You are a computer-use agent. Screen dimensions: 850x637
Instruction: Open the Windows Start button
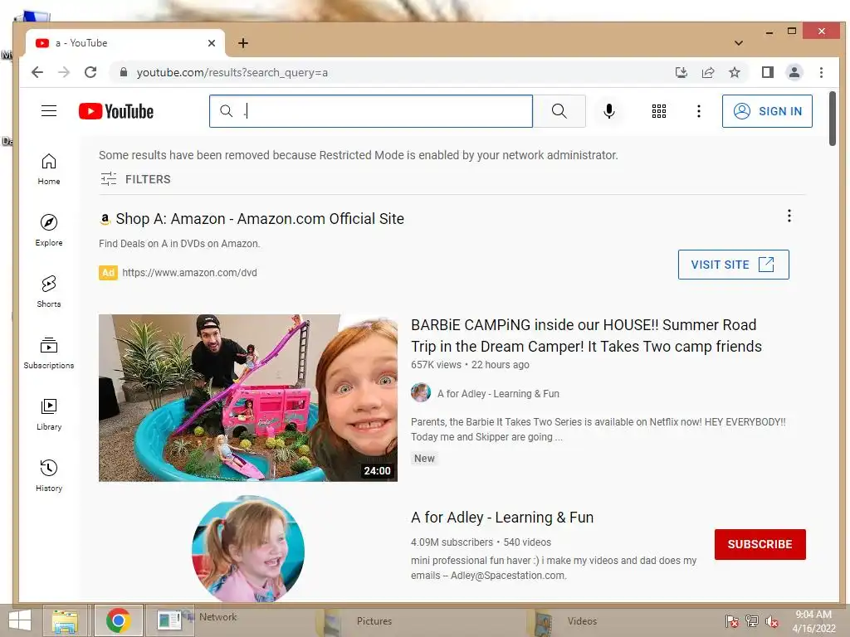click(20, 620)
